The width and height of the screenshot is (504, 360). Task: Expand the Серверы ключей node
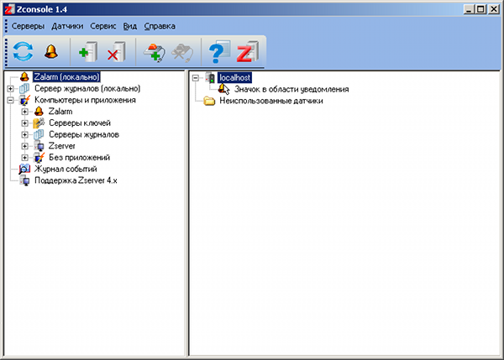tap(24, 123)
